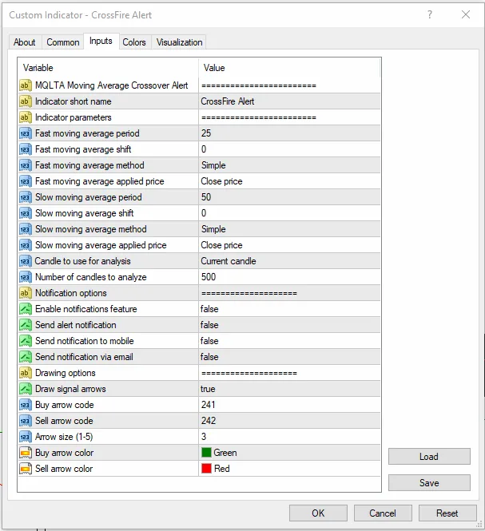Viewport: 485px width, 531px height.
Task: Click string icon beside Indicator parameters
Action: [25, 117]
